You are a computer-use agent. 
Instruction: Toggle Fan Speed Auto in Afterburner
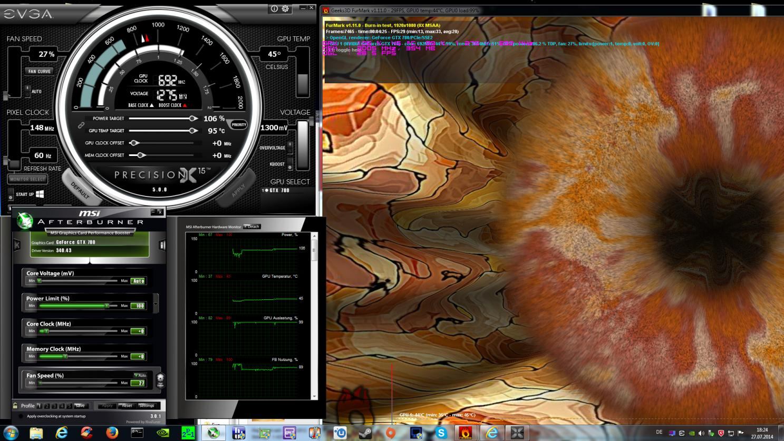(x=140, y=375)
